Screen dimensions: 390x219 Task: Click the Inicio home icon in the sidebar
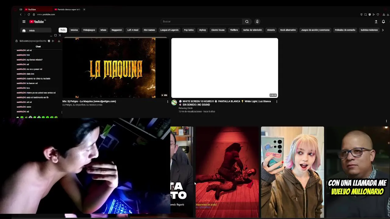24,30
